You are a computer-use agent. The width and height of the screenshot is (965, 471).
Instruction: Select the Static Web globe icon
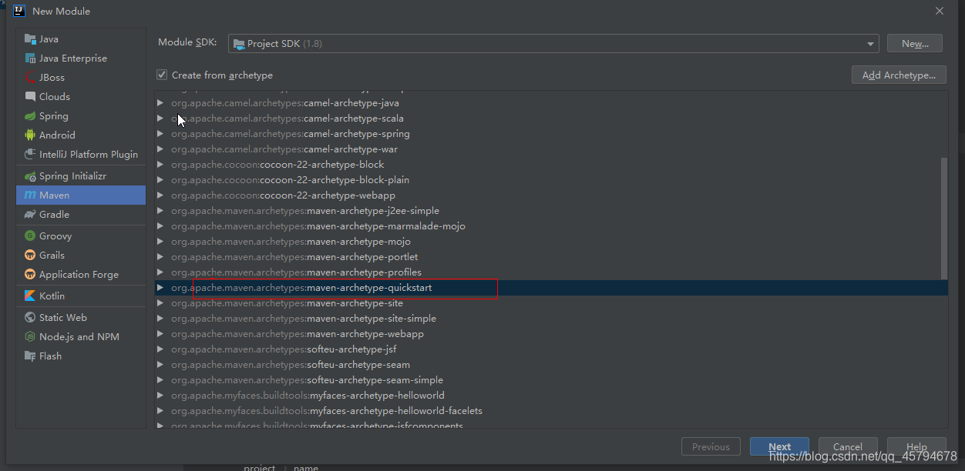coord(30,318)
